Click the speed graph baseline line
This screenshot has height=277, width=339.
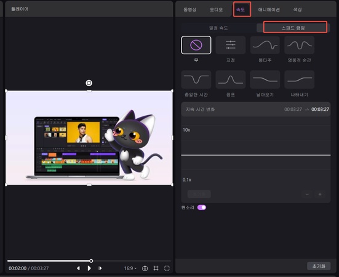(x=256, y=155)
